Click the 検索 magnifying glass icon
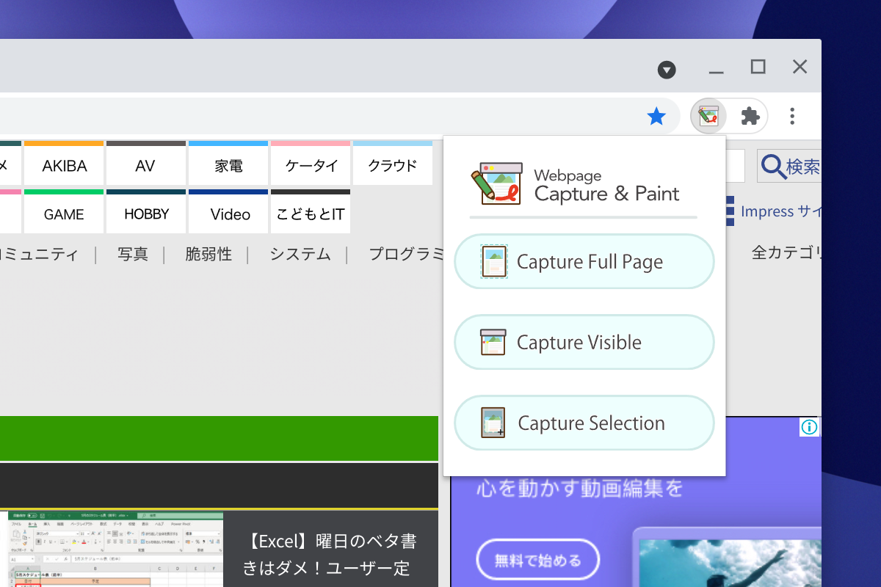 [773, 166]
